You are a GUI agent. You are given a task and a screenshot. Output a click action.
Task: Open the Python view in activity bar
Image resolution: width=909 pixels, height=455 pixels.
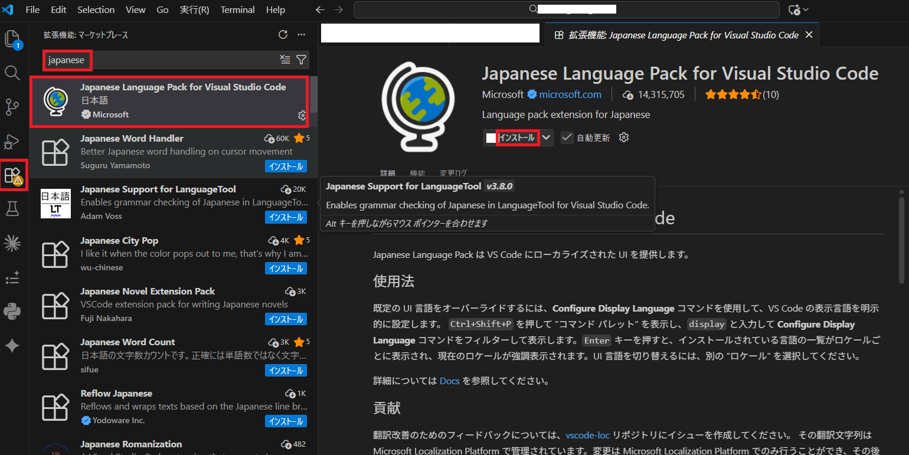pyautogui.click(x=12, y=311)
